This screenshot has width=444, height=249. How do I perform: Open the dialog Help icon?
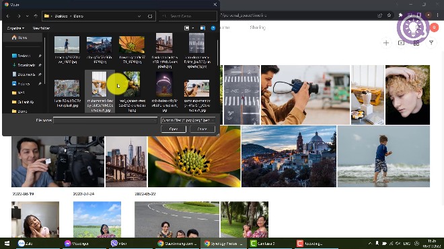click(x=213, y=28)
